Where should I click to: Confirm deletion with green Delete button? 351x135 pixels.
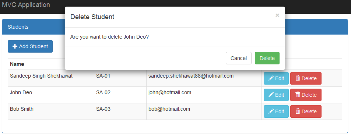[267, 58]
